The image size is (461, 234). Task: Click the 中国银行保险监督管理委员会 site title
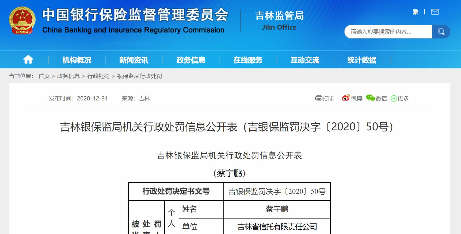pyautogui.click(x=135, y=15)
